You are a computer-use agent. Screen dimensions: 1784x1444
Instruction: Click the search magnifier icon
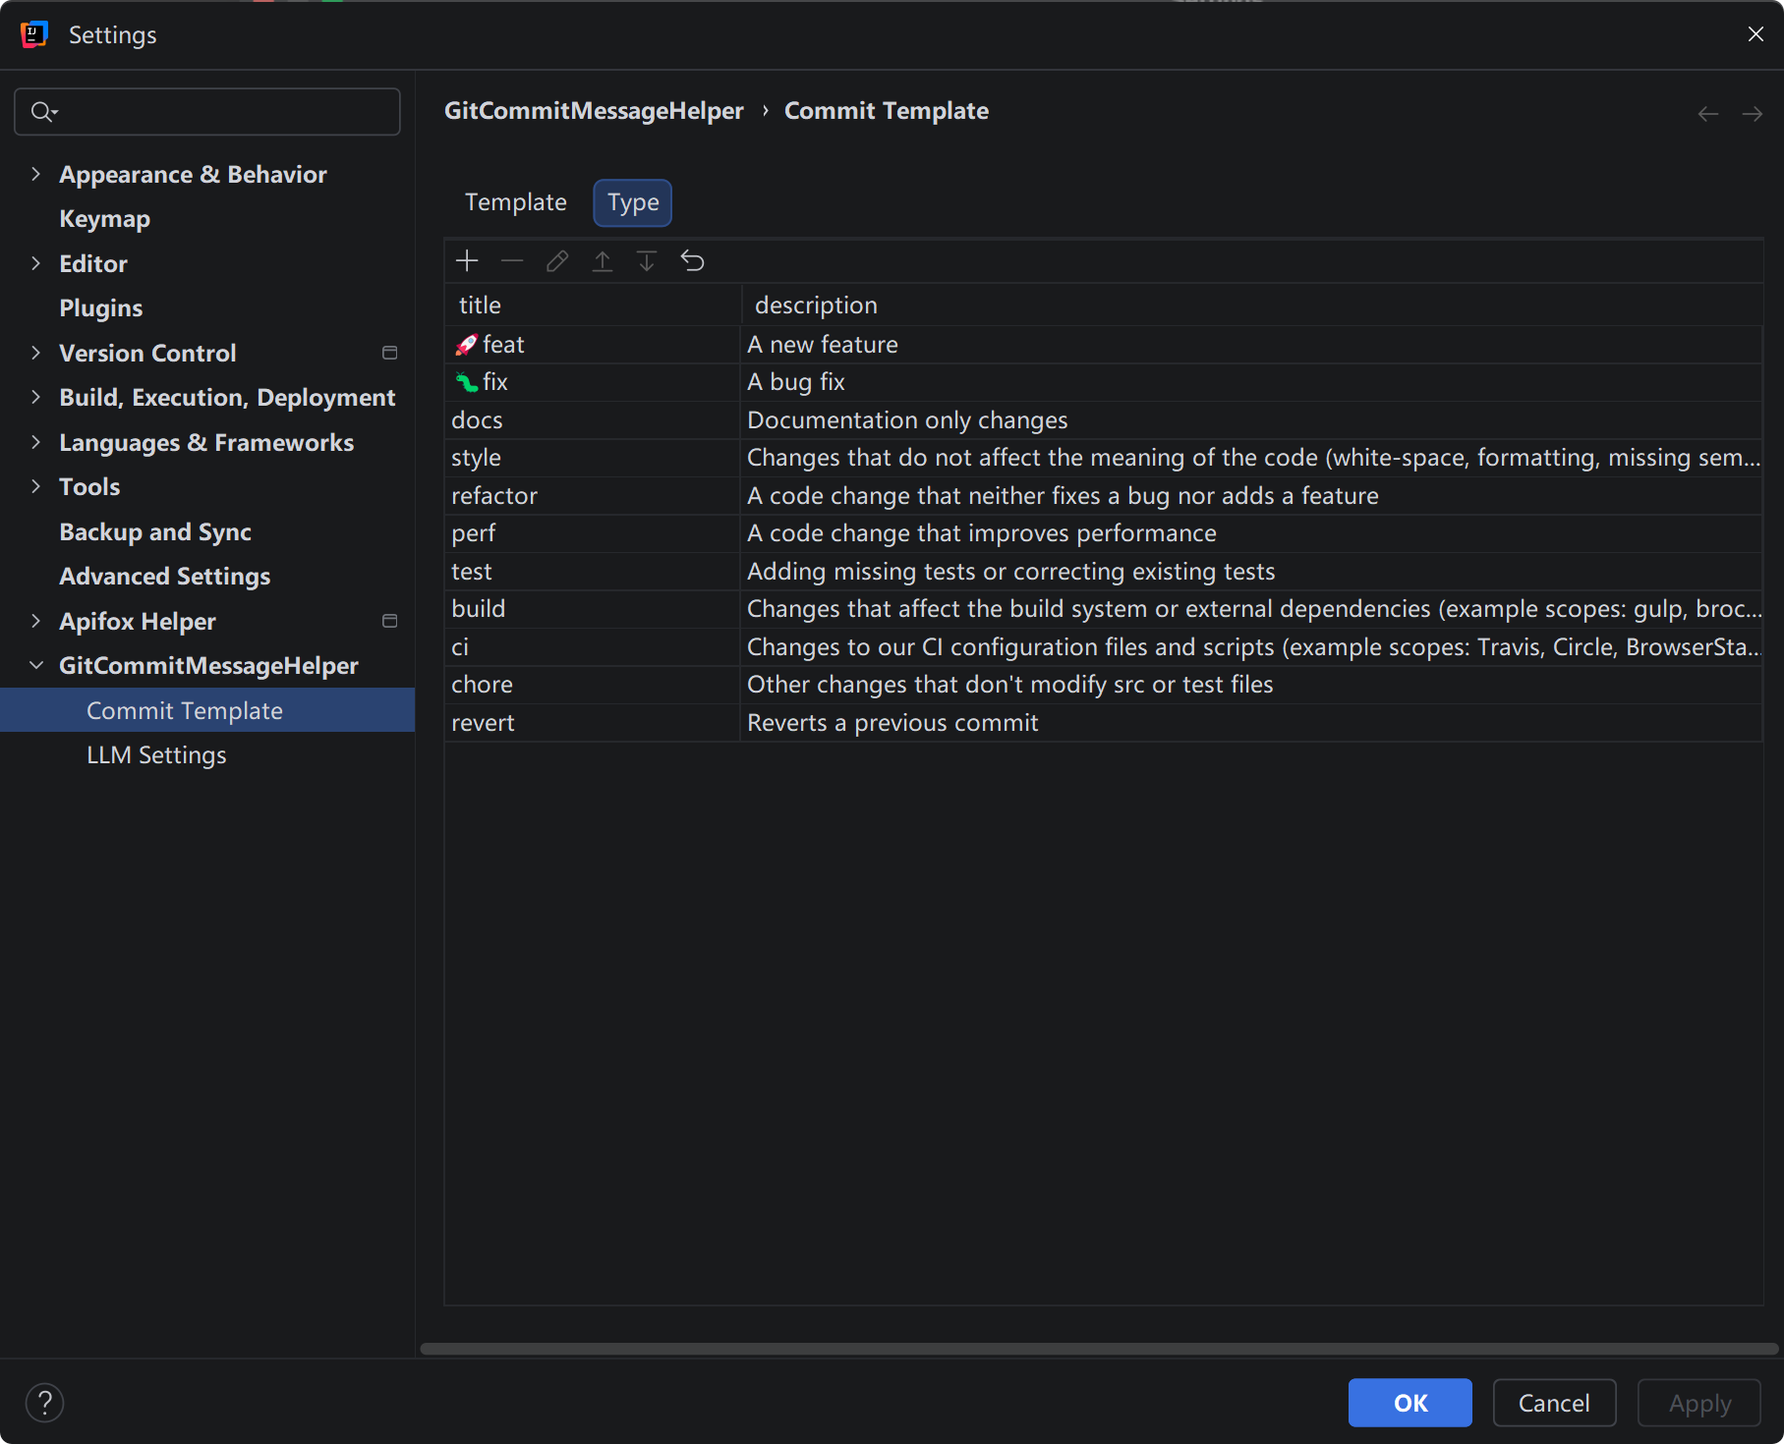tap(43, 112)
